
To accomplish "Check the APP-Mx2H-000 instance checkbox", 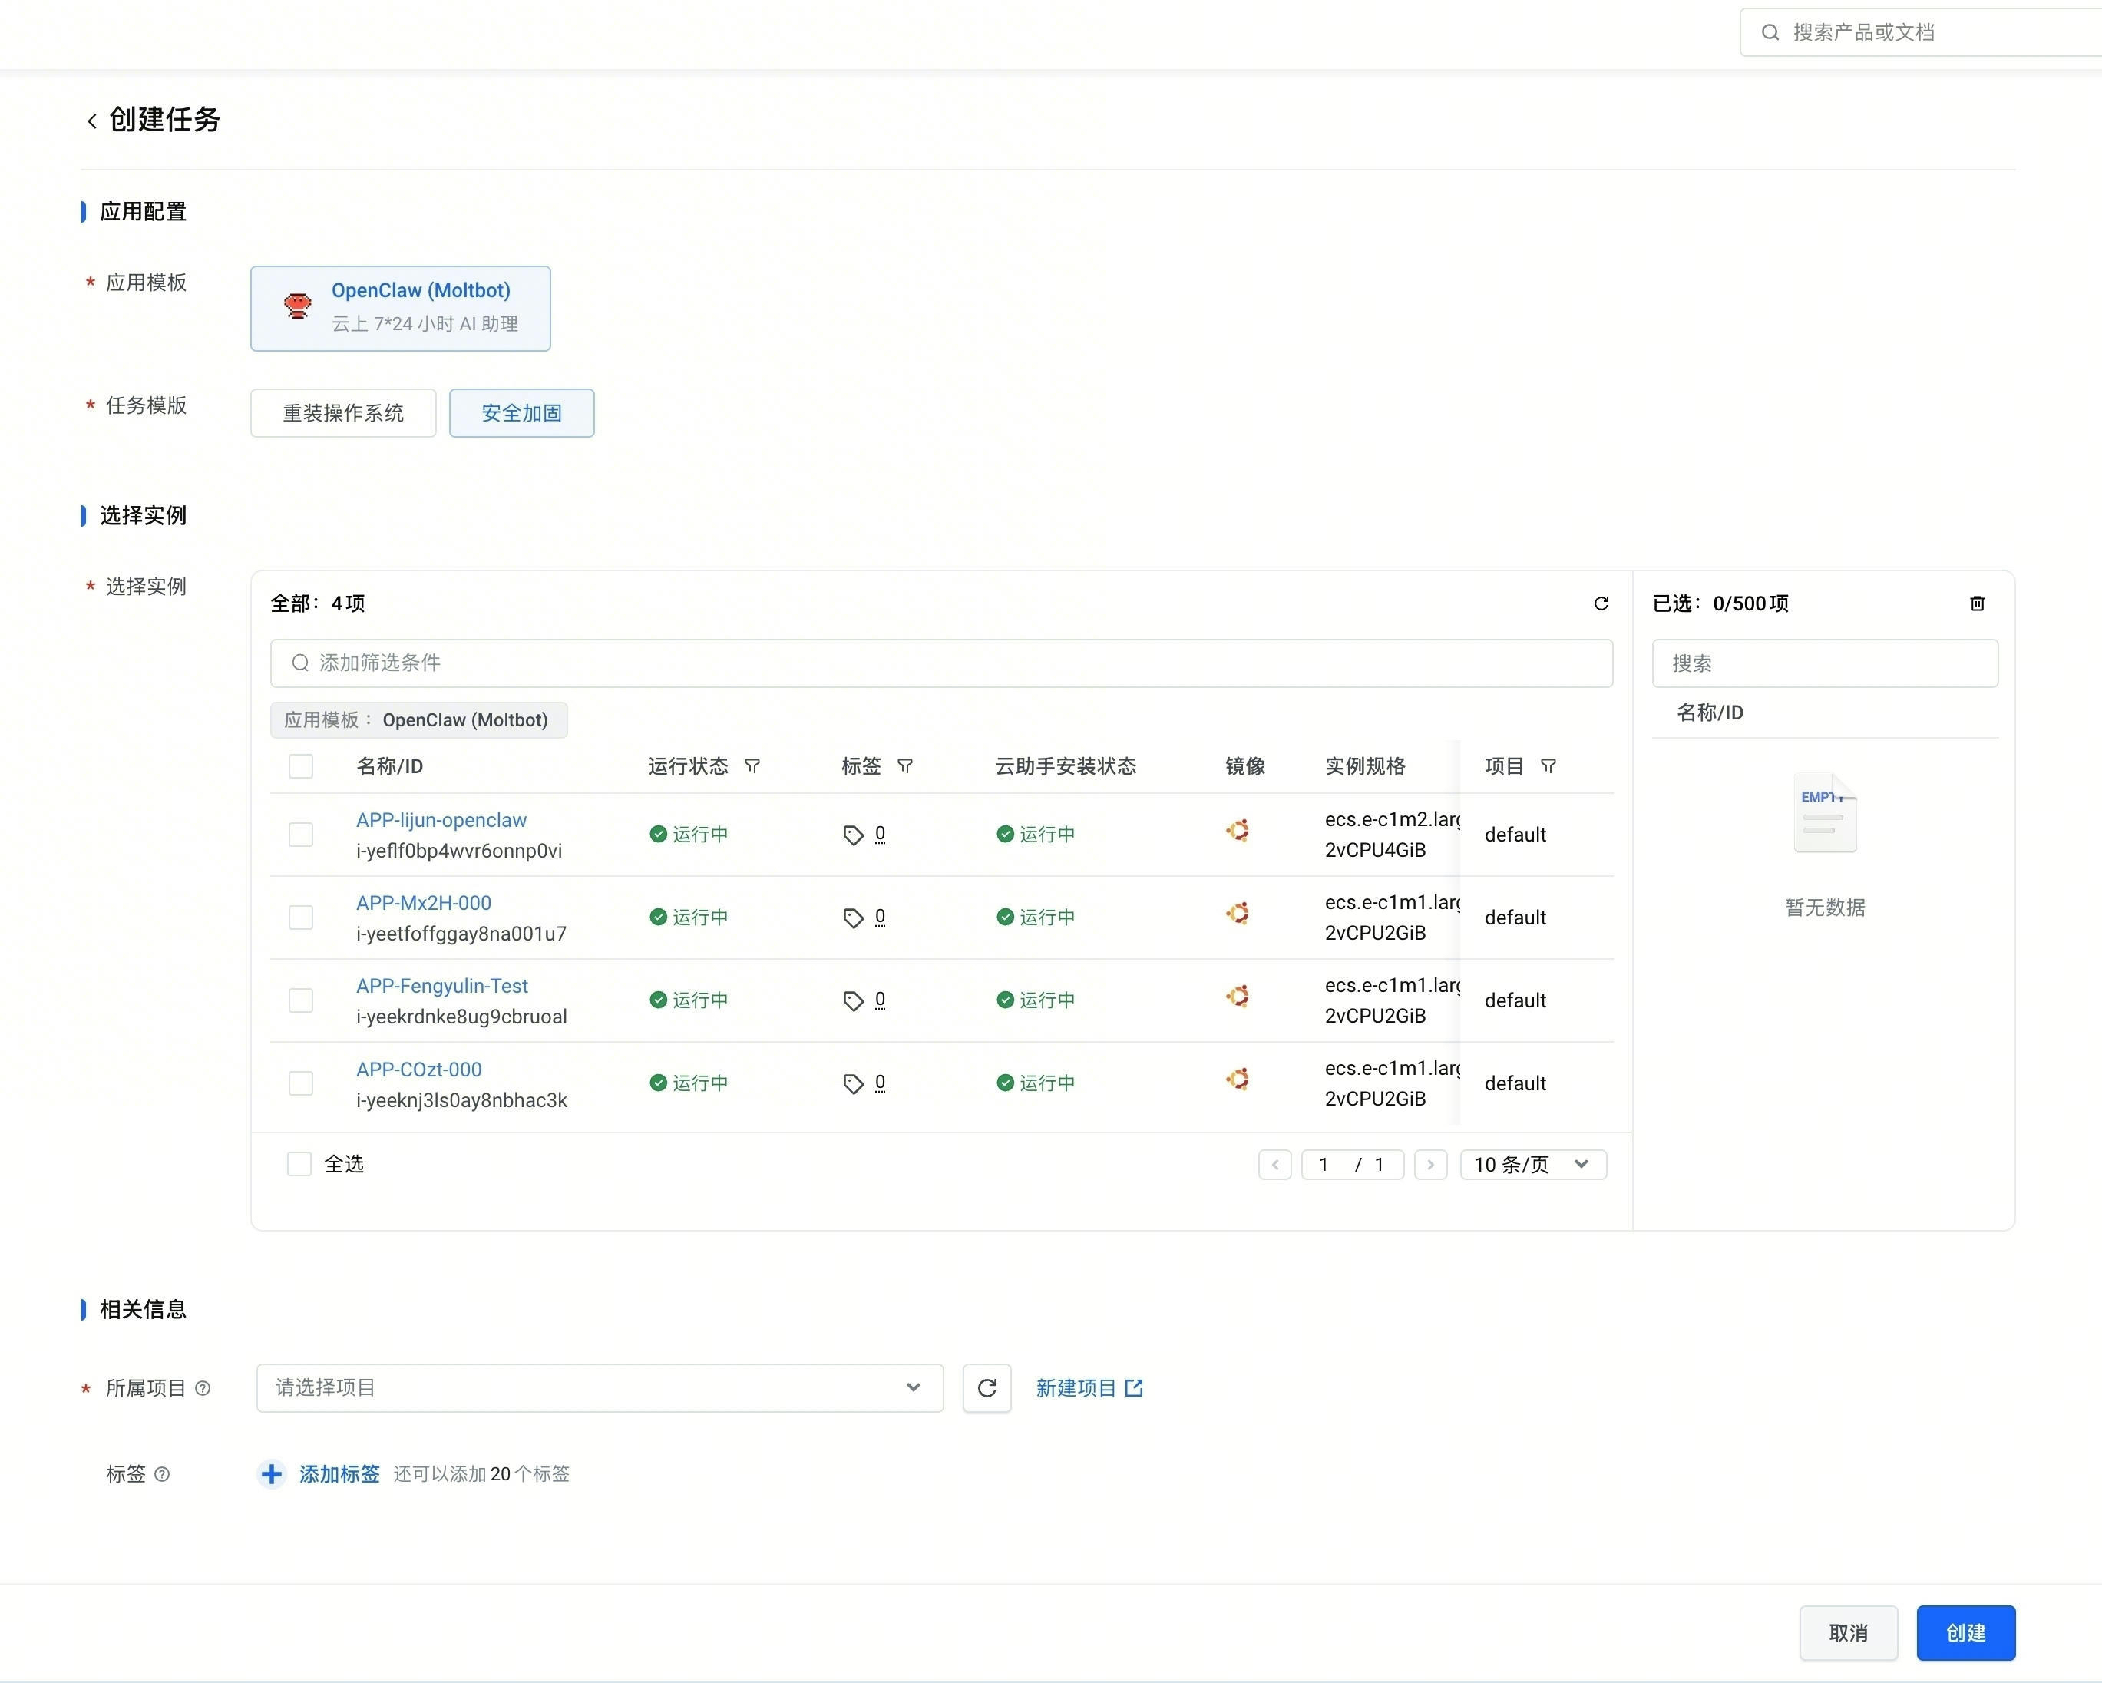I will click(300, 918).
